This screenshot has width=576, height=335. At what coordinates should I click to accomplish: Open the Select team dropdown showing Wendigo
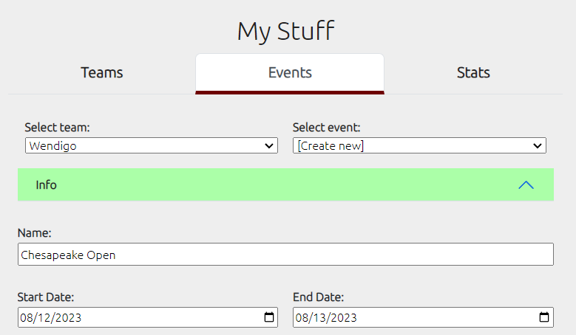(152, 145)
